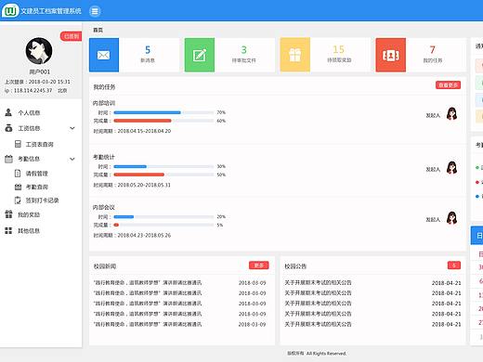Click the 考勤统计 task title
Image resolution: width=483 pixels, height=362 pixels.
click(104, 157)
